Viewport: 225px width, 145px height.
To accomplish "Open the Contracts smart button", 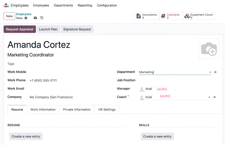I will (171, 16).
